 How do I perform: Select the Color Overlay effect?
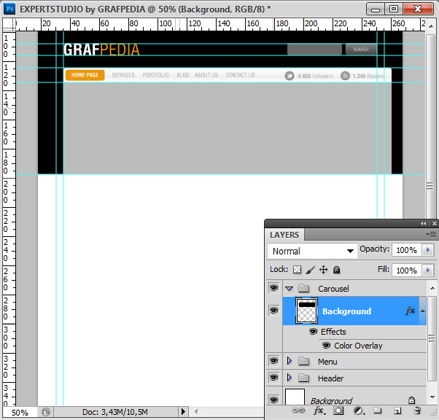[358, 346]
